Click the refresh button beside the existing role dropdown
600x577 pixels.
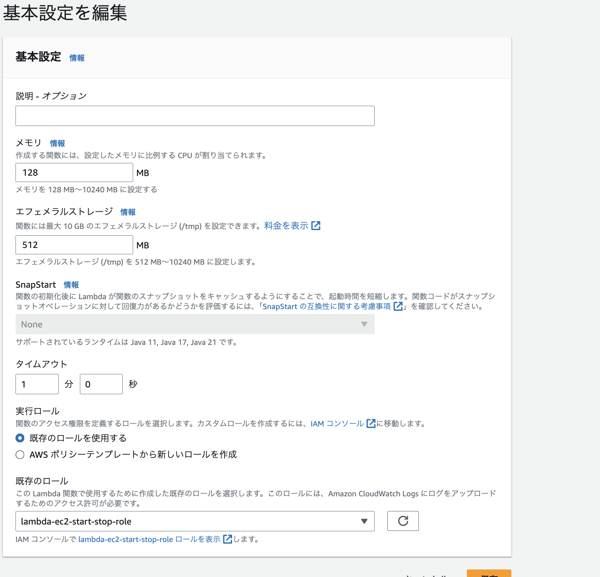point(403,521)
